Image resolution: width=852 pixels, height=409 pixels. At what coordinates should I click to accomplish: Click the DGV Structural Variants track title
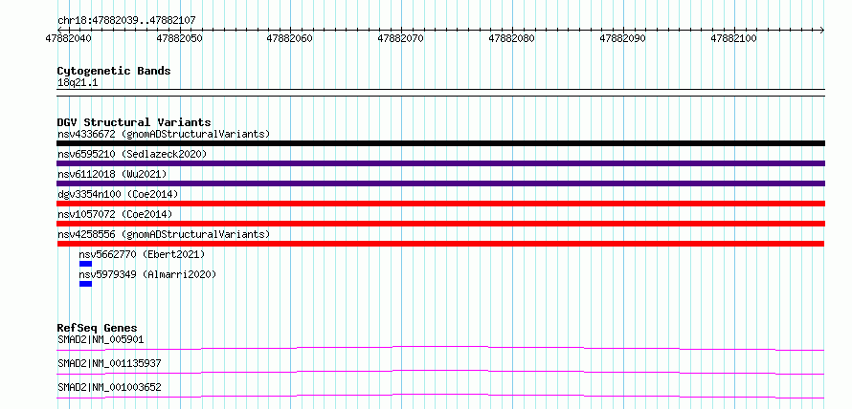pos(134,122)
